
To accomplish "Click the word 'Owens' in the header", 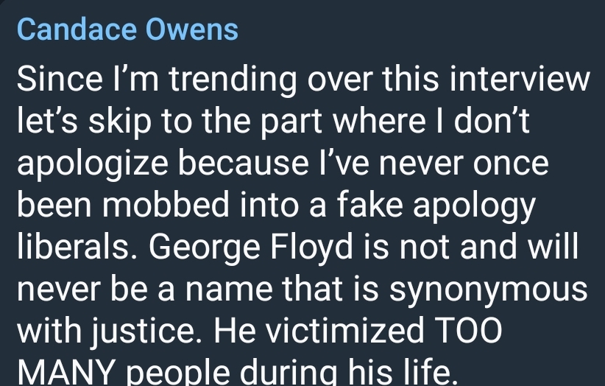I will [x=192, y=29].
